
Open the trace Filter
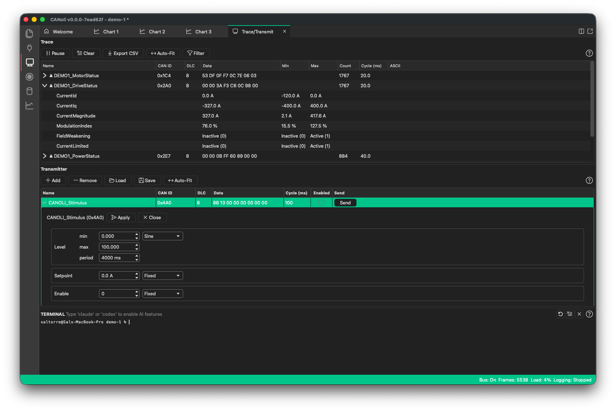click(x=196, y=53)
